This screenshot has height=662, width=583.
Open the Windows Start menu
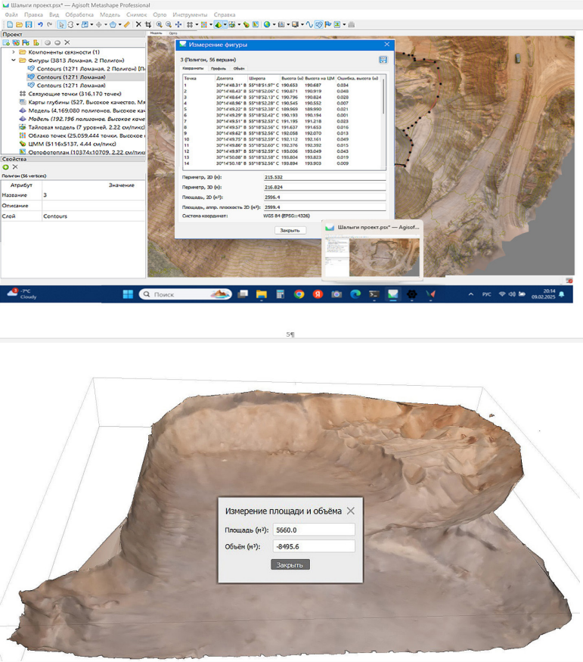click(x=128, y=294)
